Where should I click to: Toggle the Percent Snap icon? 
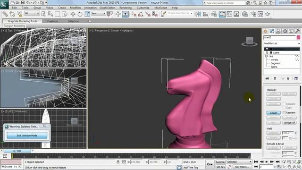148,14
